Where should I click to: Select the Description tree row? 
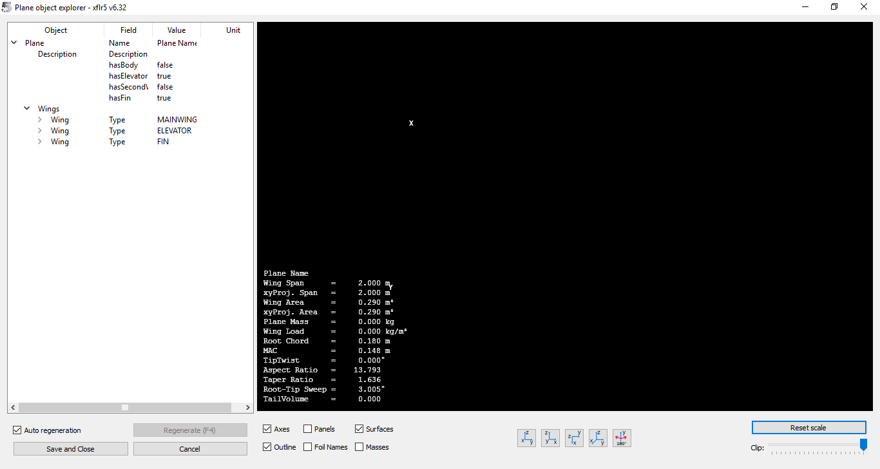pos(57,54)
